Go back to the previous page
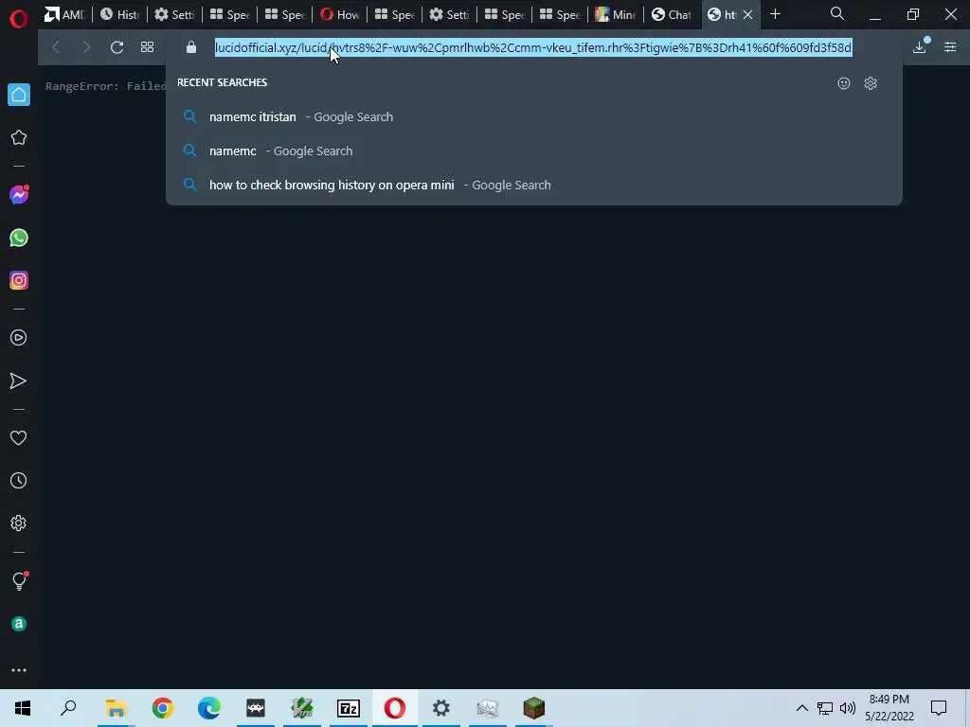The width and height of the screenshot is (970, 727). [x=56, y=47]
